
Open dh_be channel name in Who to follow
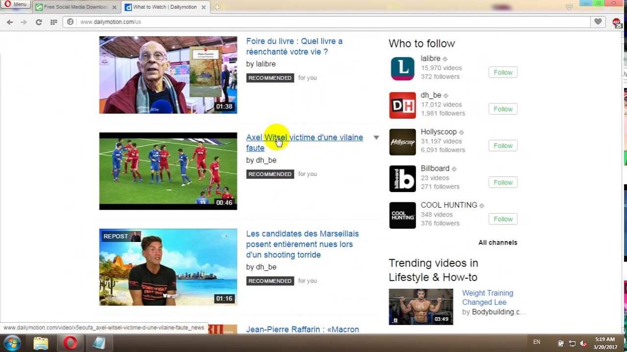click(x=431, y=95)
